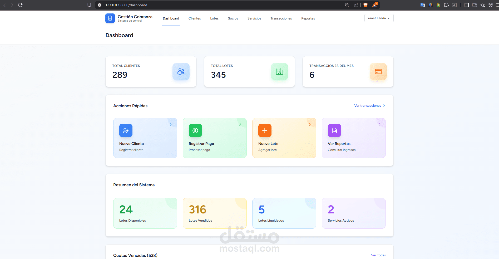The height and width of the screenshot is (259, 499).
Task: Click the chevron on Registrar Pago card
Action: pyautogui.click(x=240, y=124)
